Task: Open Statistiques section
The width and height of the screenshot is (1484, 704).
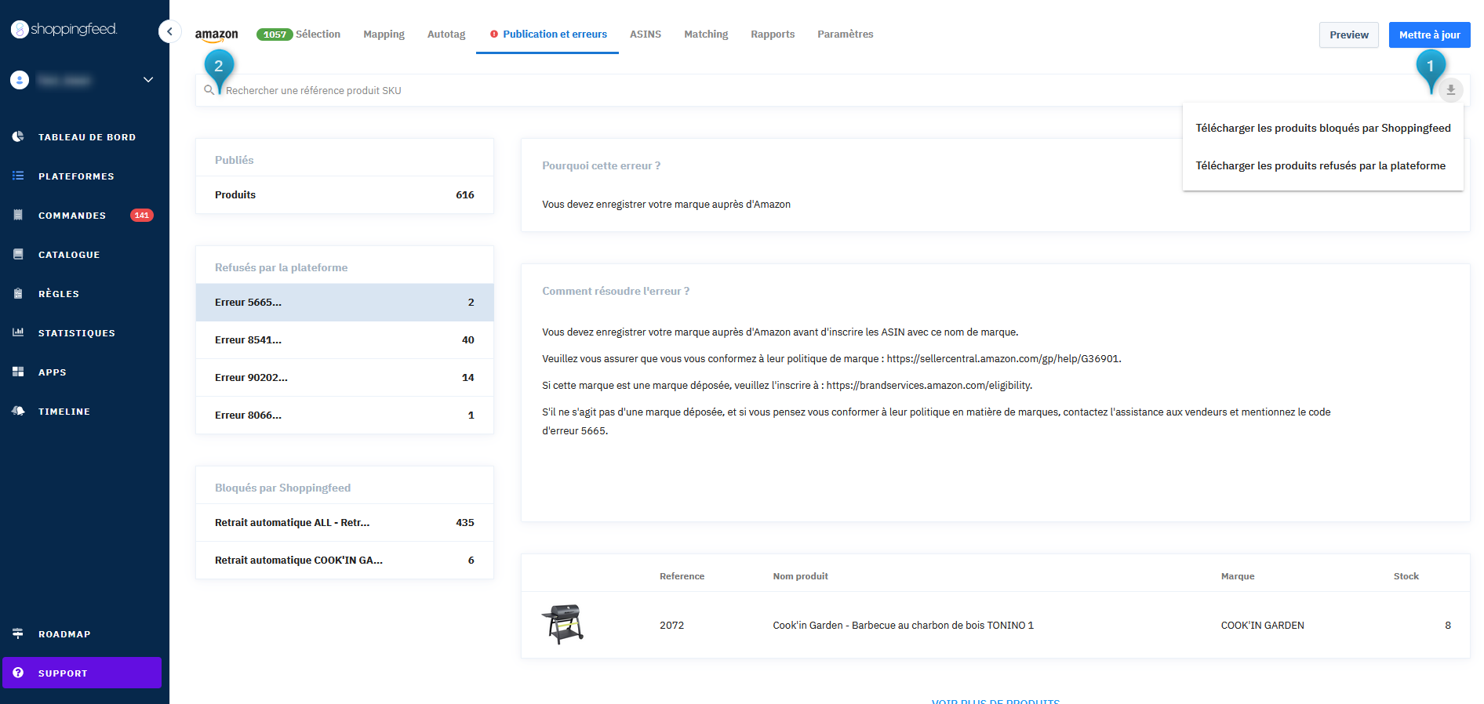Action: pyautogui.click(x=77, y=333)
